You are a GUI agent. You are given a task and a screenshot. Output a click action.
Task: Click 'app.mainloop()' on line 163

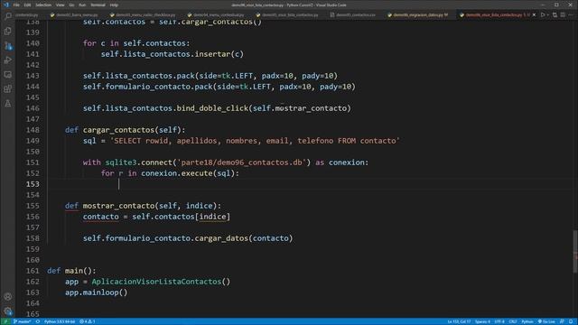click(97, 292)
